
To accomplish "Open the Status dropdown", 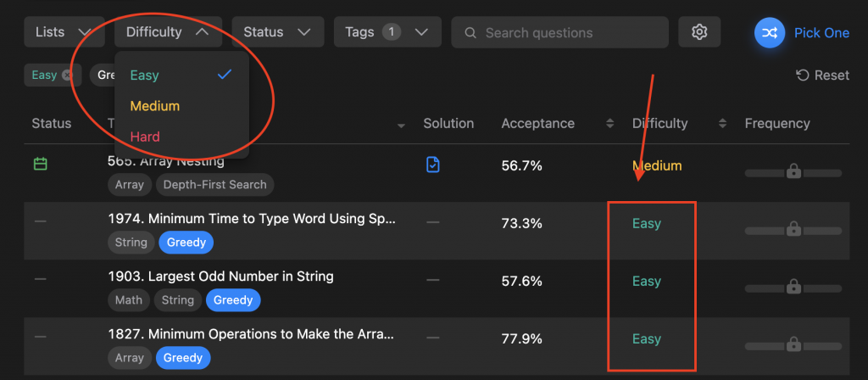I will (277, 32).
